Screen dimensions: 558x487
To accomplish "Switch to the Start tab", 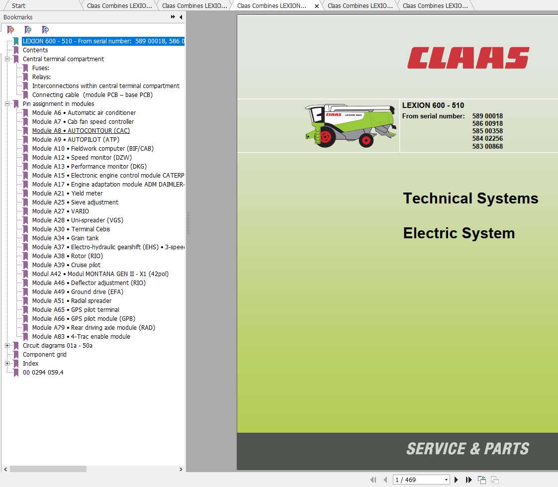I will [x=17, y=5].
